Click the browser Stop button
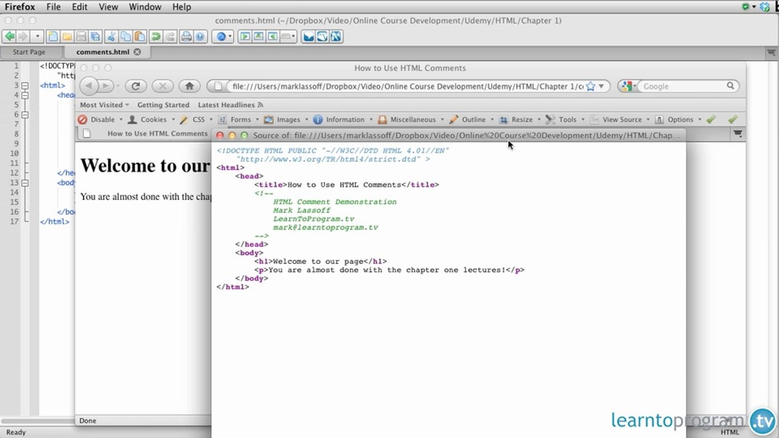The image size is (779, 438). (162, 86)
